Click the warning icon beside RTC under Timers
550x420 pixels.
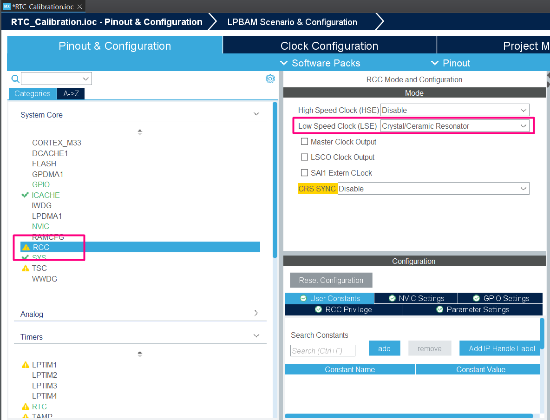(26, 406)
